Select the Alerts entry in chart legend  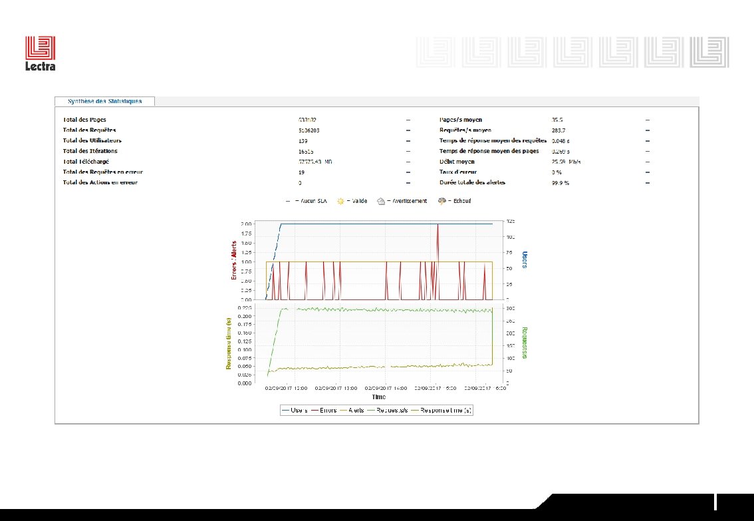[x=352, y=411]
